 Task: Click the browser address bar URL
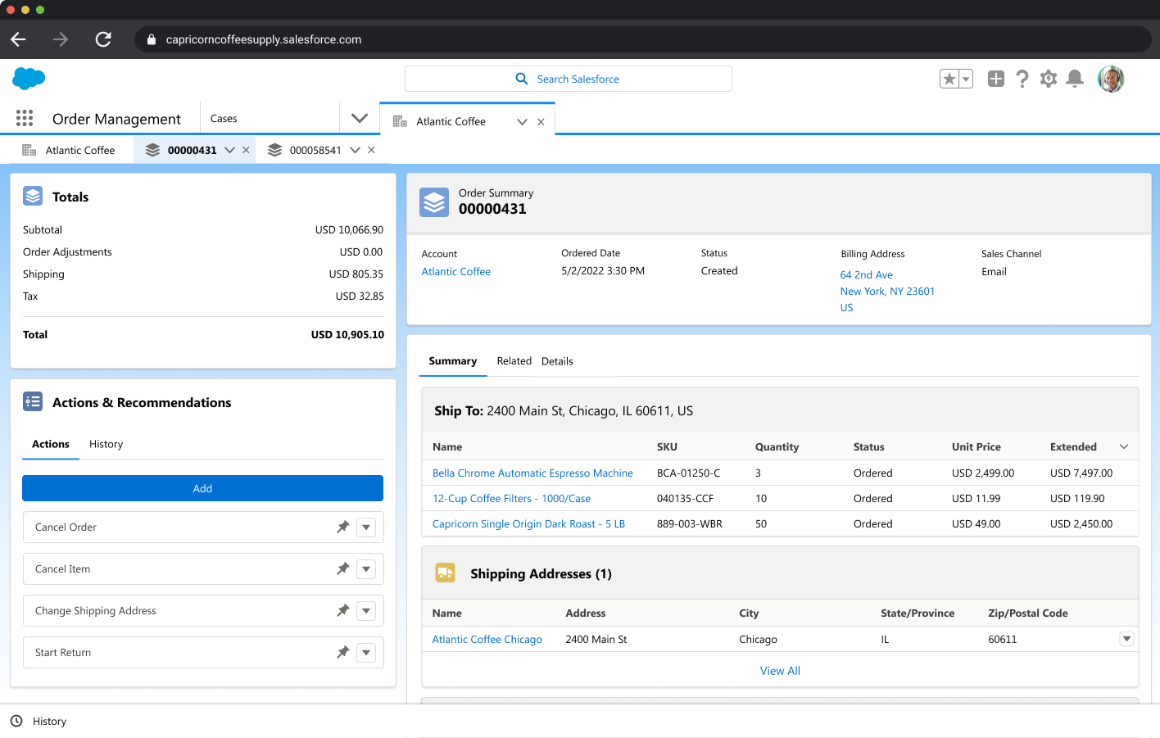[264, 39]
